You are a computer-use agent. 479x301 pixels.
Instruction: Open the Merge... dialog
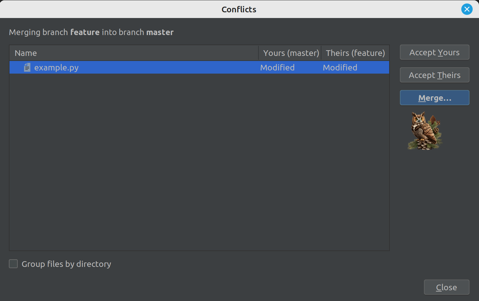[x=434, y=98]
